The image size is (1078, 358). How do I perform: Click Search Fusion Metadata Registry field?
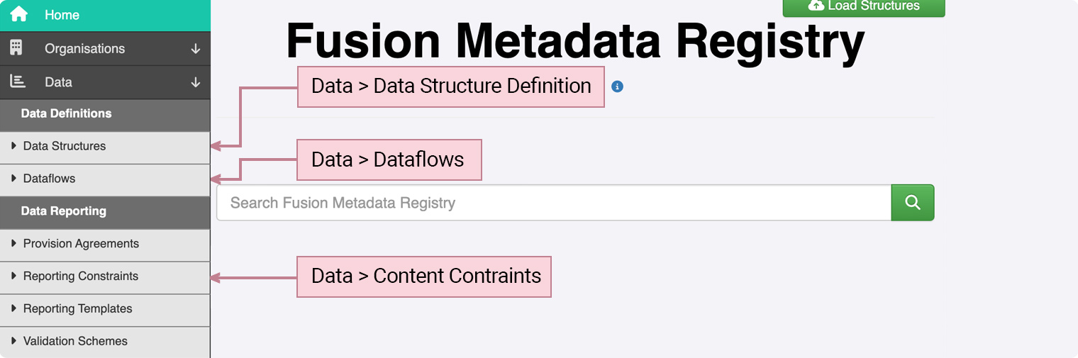click(x=553, y=203)
